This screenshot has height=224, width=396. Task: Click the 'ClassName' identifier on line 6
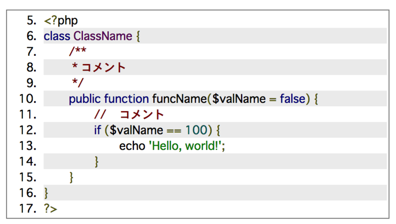[103, 36]
